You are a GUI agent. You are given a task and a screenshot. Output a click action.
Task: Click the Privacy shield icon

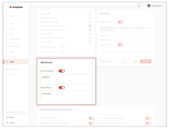(x=7, y=123)
